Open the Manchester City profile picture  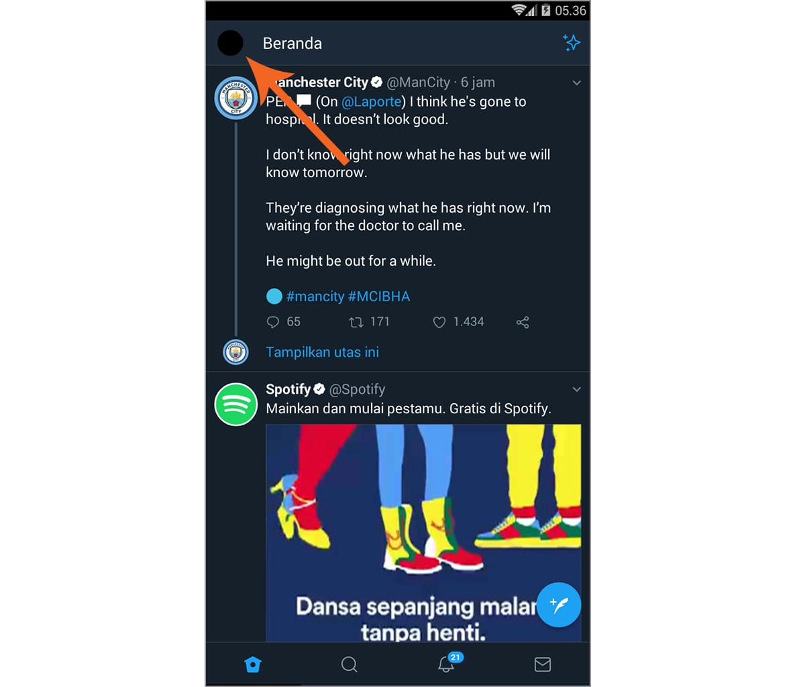(235, 99)
